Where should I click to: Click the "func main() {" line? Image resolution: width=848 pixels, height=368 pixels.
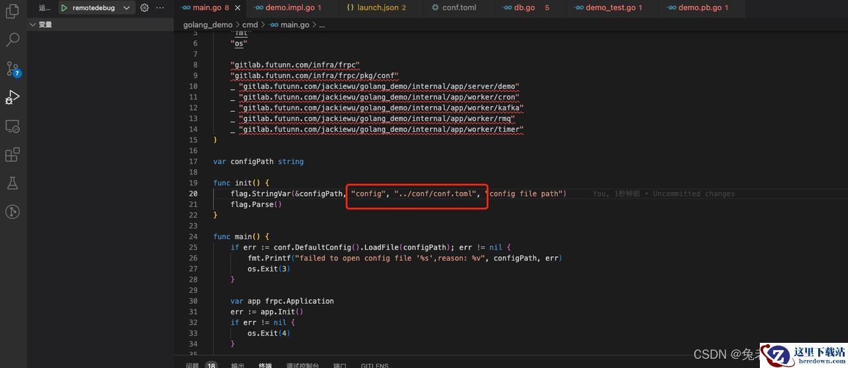click(x=241, y=236)
